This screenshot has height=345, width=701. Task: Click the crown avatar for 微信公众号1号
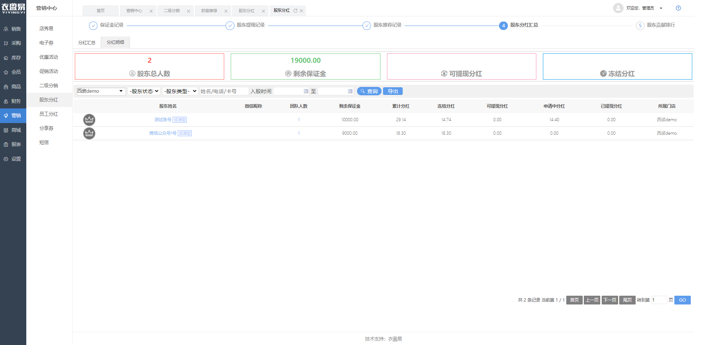pyautogui.click(x=89, y=133)
